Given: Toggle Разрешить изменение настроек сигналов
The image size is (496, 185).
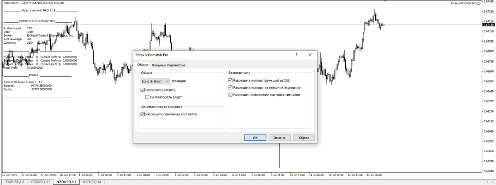Looking at the screenshot, I should pos(231,94).
